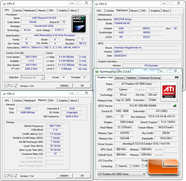
Task: Click the BIOSTAR Group manufacturer field
Action: click(x=146, y=19)
